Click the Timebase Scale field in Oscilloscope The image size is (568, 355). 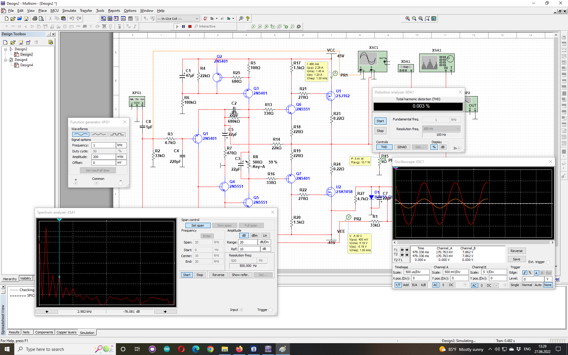417,272
